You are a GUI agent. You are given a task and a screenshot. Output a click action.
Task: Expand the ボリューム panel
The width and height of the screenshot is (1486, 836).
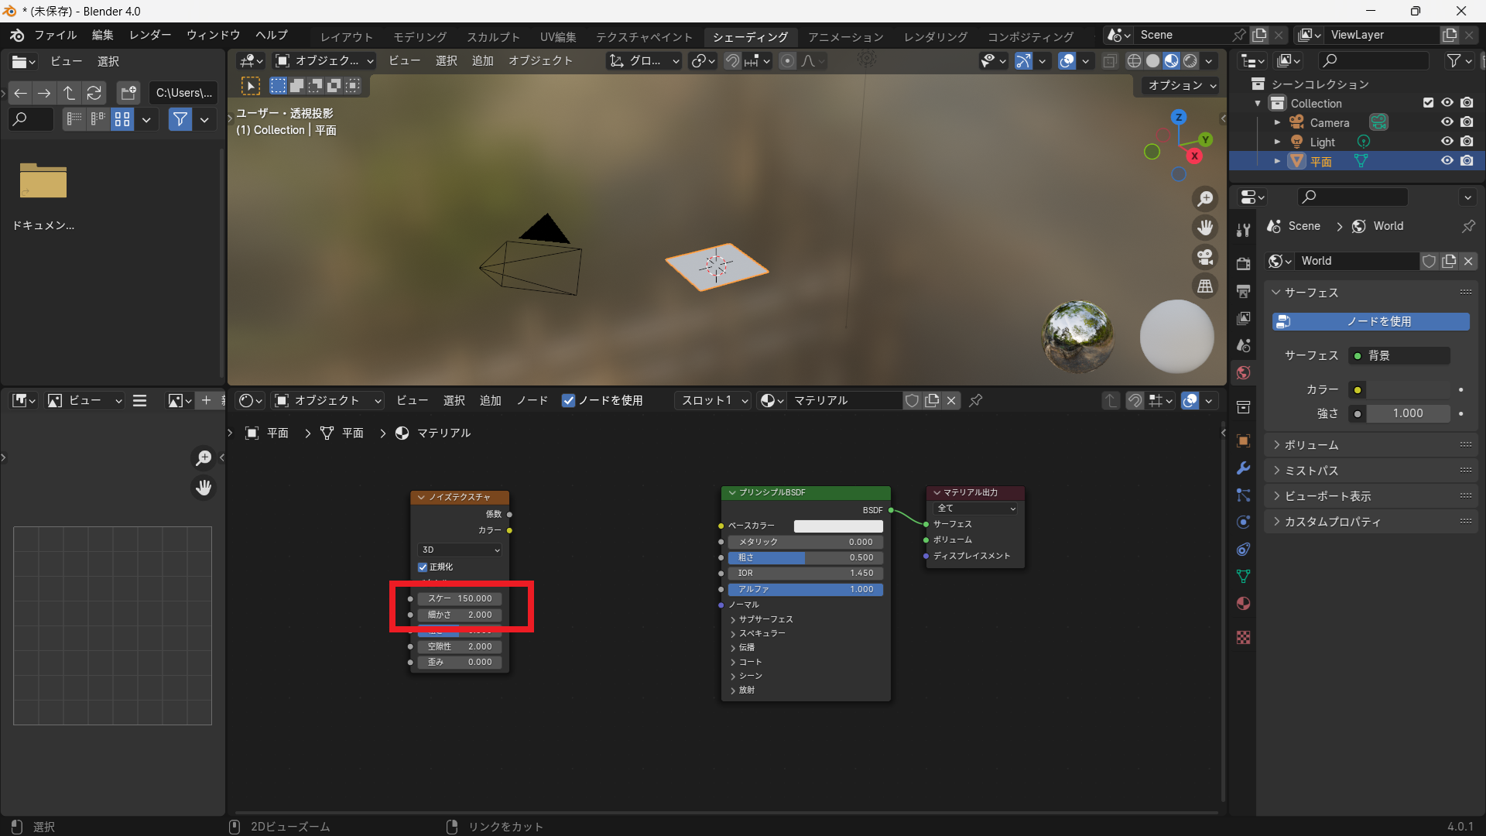tap(1311, 445)
